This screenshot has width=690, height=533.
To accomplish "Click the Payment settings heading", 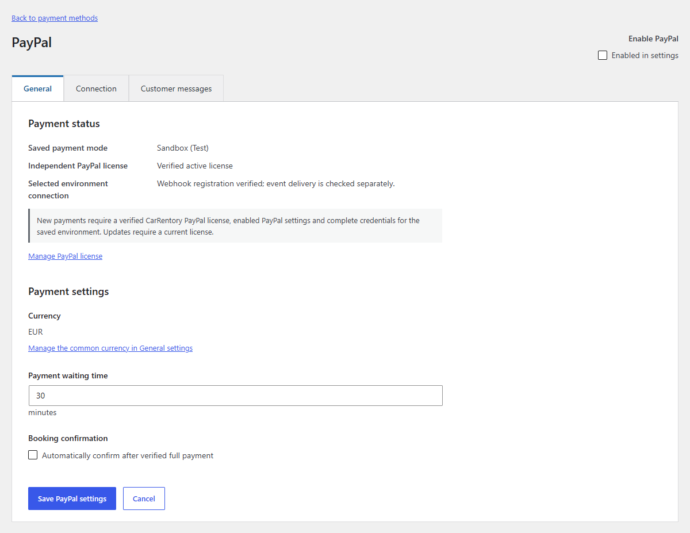I will coord(68,292).
